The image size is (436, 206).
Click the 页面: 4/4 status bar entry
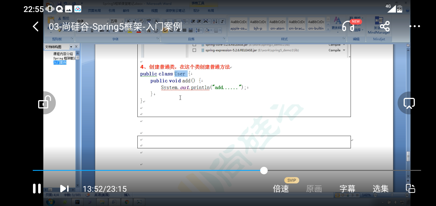point(52,195)
